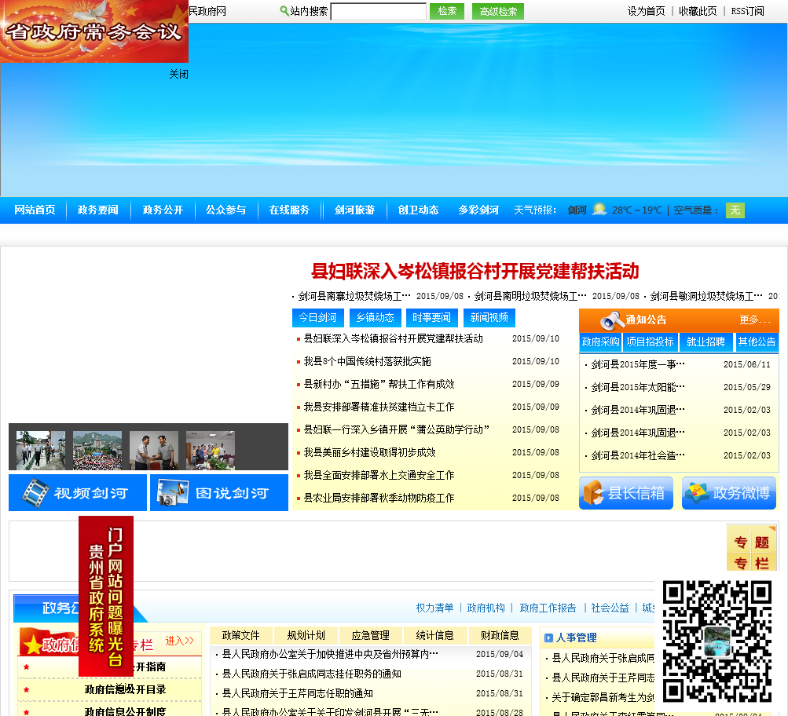Image resolution: width=788 pixels, height=716 pixels.
Task: Click 更多 in 通知公告 header
Action: tap(754, 320)
